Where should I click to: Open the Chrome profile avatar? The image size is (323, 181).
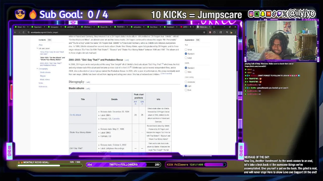pyautogui.click(x=231, y=32)
